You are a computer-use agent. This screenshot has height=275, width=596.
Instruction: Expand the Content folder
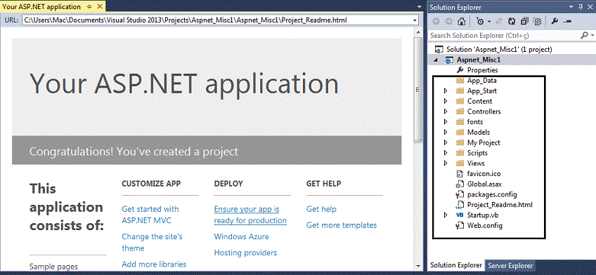446,101
